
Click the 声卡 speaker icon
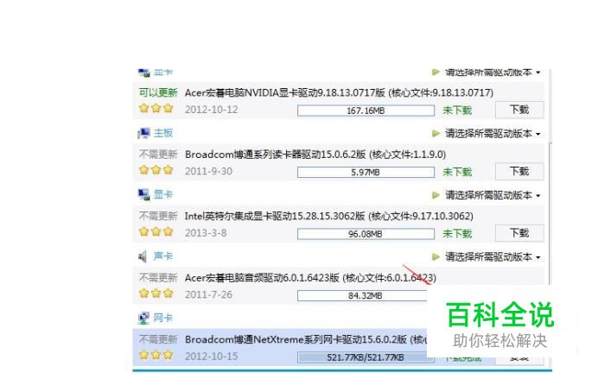click(x=143, y=256)
